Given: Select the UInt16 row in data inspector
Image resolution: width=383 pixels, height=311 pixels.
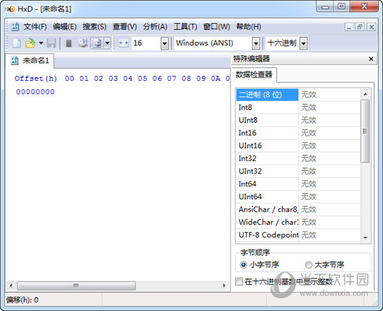Looking at the screenshot, I should (298, 145).
